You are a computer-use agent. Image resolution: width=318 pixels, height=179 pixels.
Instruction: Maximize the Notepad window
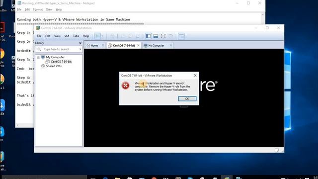(x=248, y=3)
